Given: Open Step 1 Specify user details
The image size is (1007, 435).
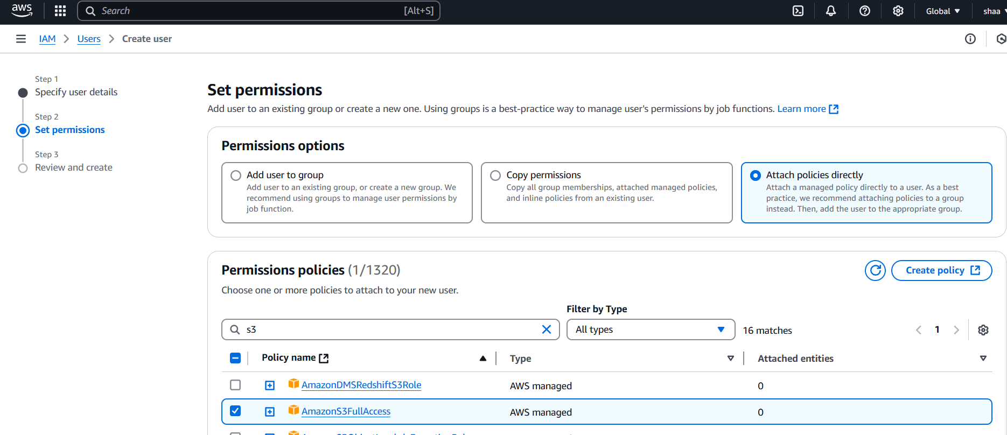Looking at the screenshot, I should pos(76,92).
